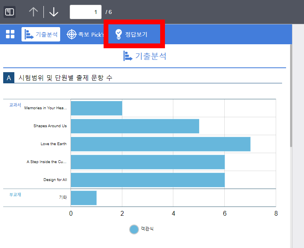Select the 기타 bar
This screenshot has width=304, height=248.
84,198
